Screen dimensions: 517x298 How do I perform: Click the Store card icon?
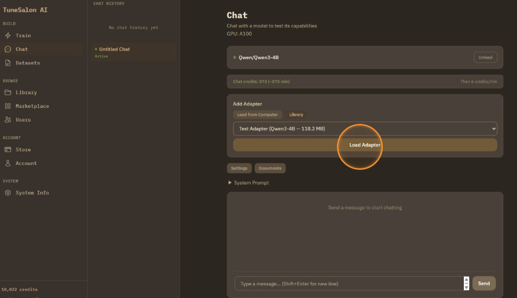8,150
